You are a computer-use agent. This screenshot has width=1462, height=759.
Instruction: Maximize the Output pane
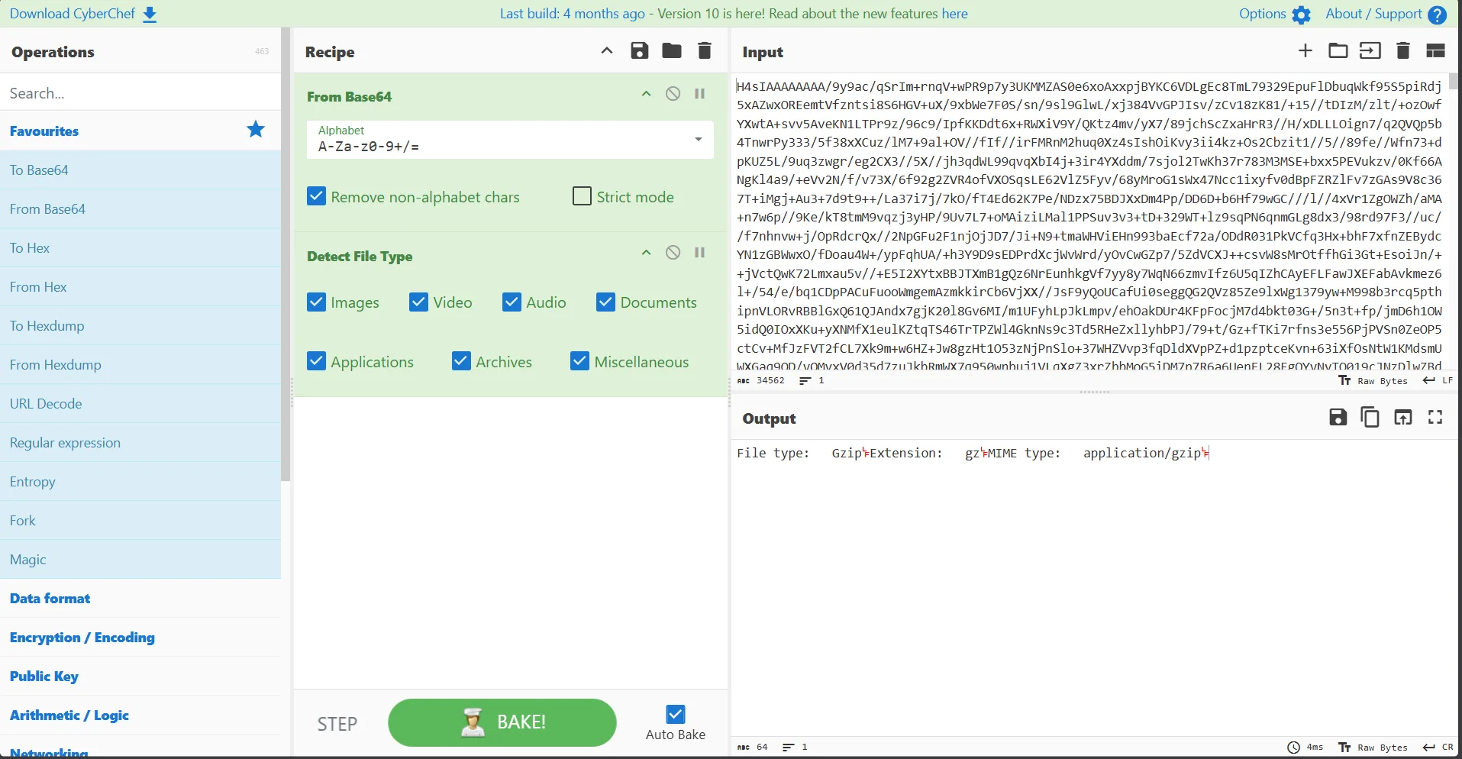1435,418
